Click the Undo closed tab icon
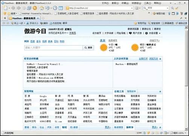 pyautogui.click(x=47, y=8)
